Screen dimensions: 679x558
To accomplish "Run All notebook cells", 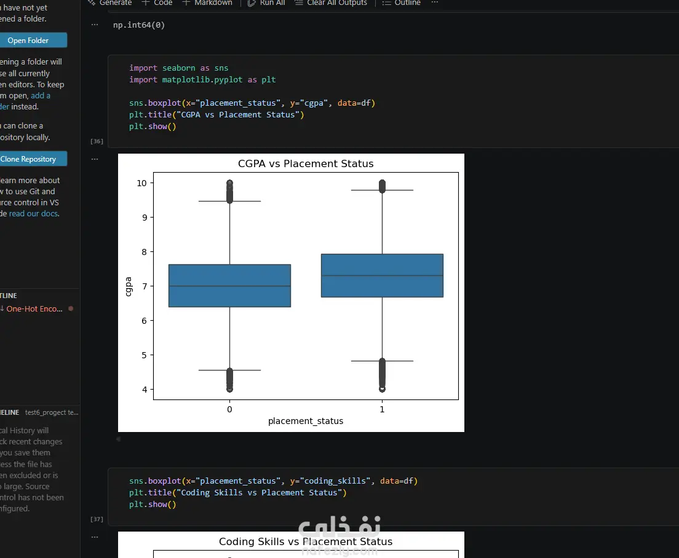I will 266,2.
